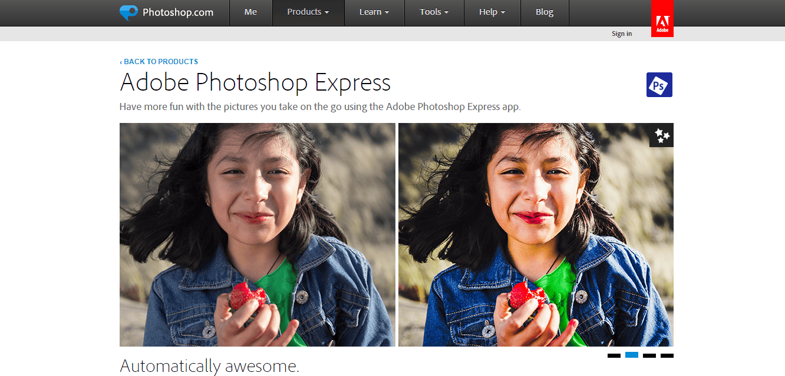The width and height of the screenshot is (785, 376).
Task: Expand the Help dropdown menu
Action: (x=492, y=12)
